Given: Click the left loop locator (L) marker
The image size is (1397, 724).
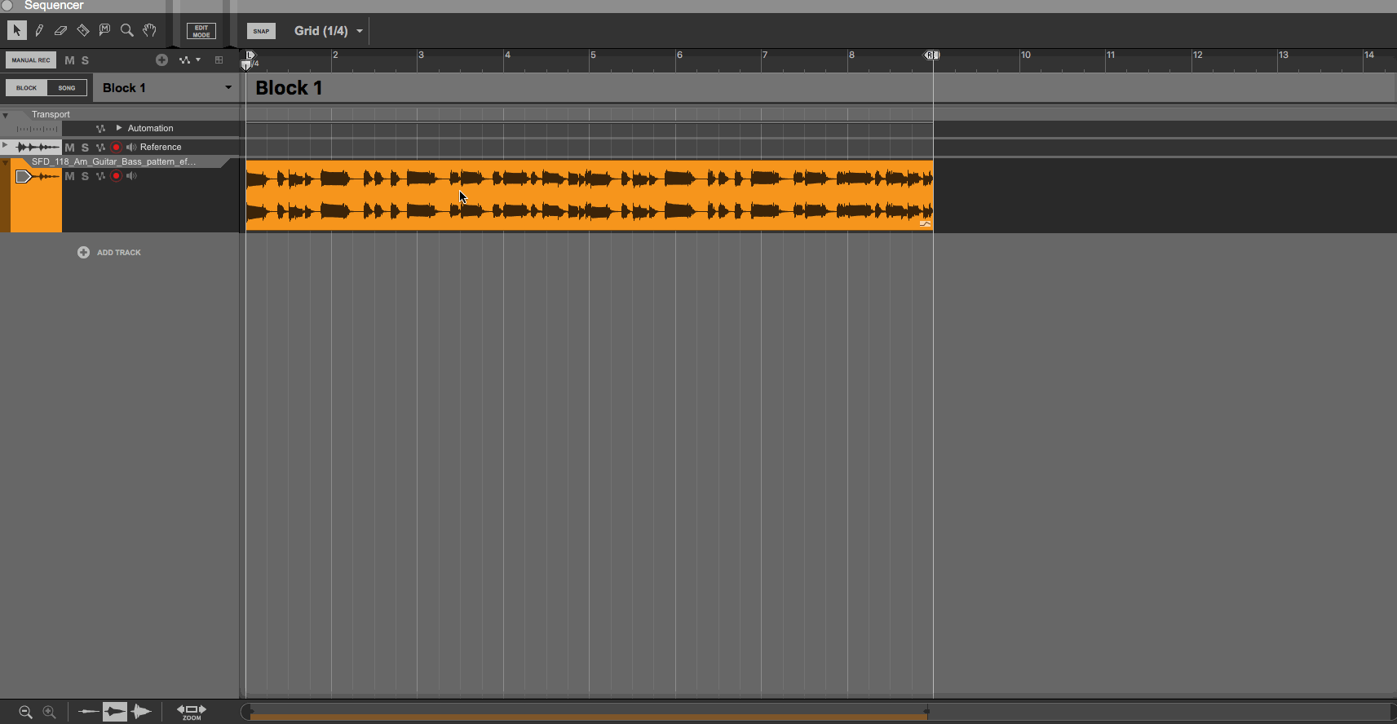Looking at the screenshot, I should [x=250, y=55].
